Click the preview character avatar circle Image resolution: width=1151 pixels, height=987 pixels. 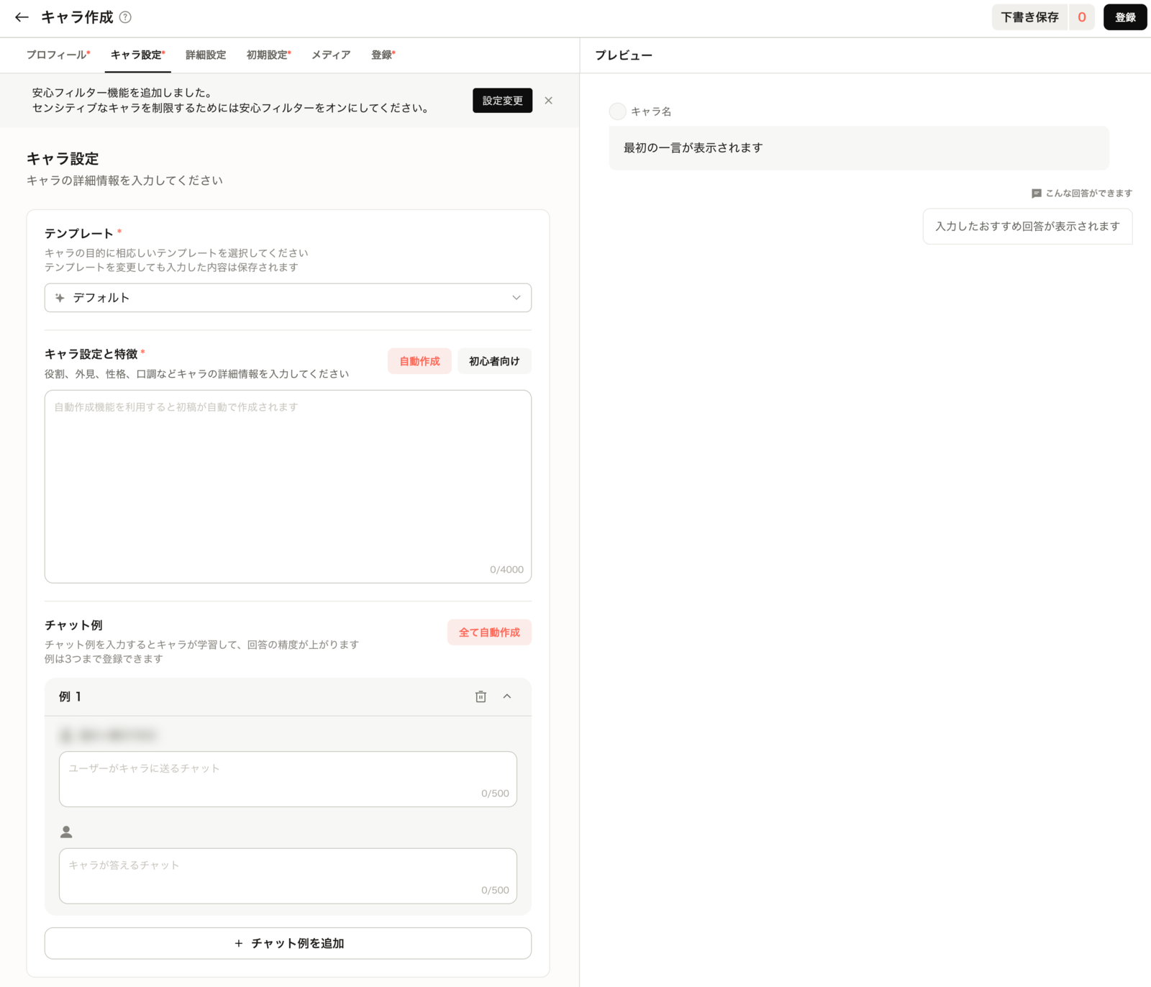[617, 112]
